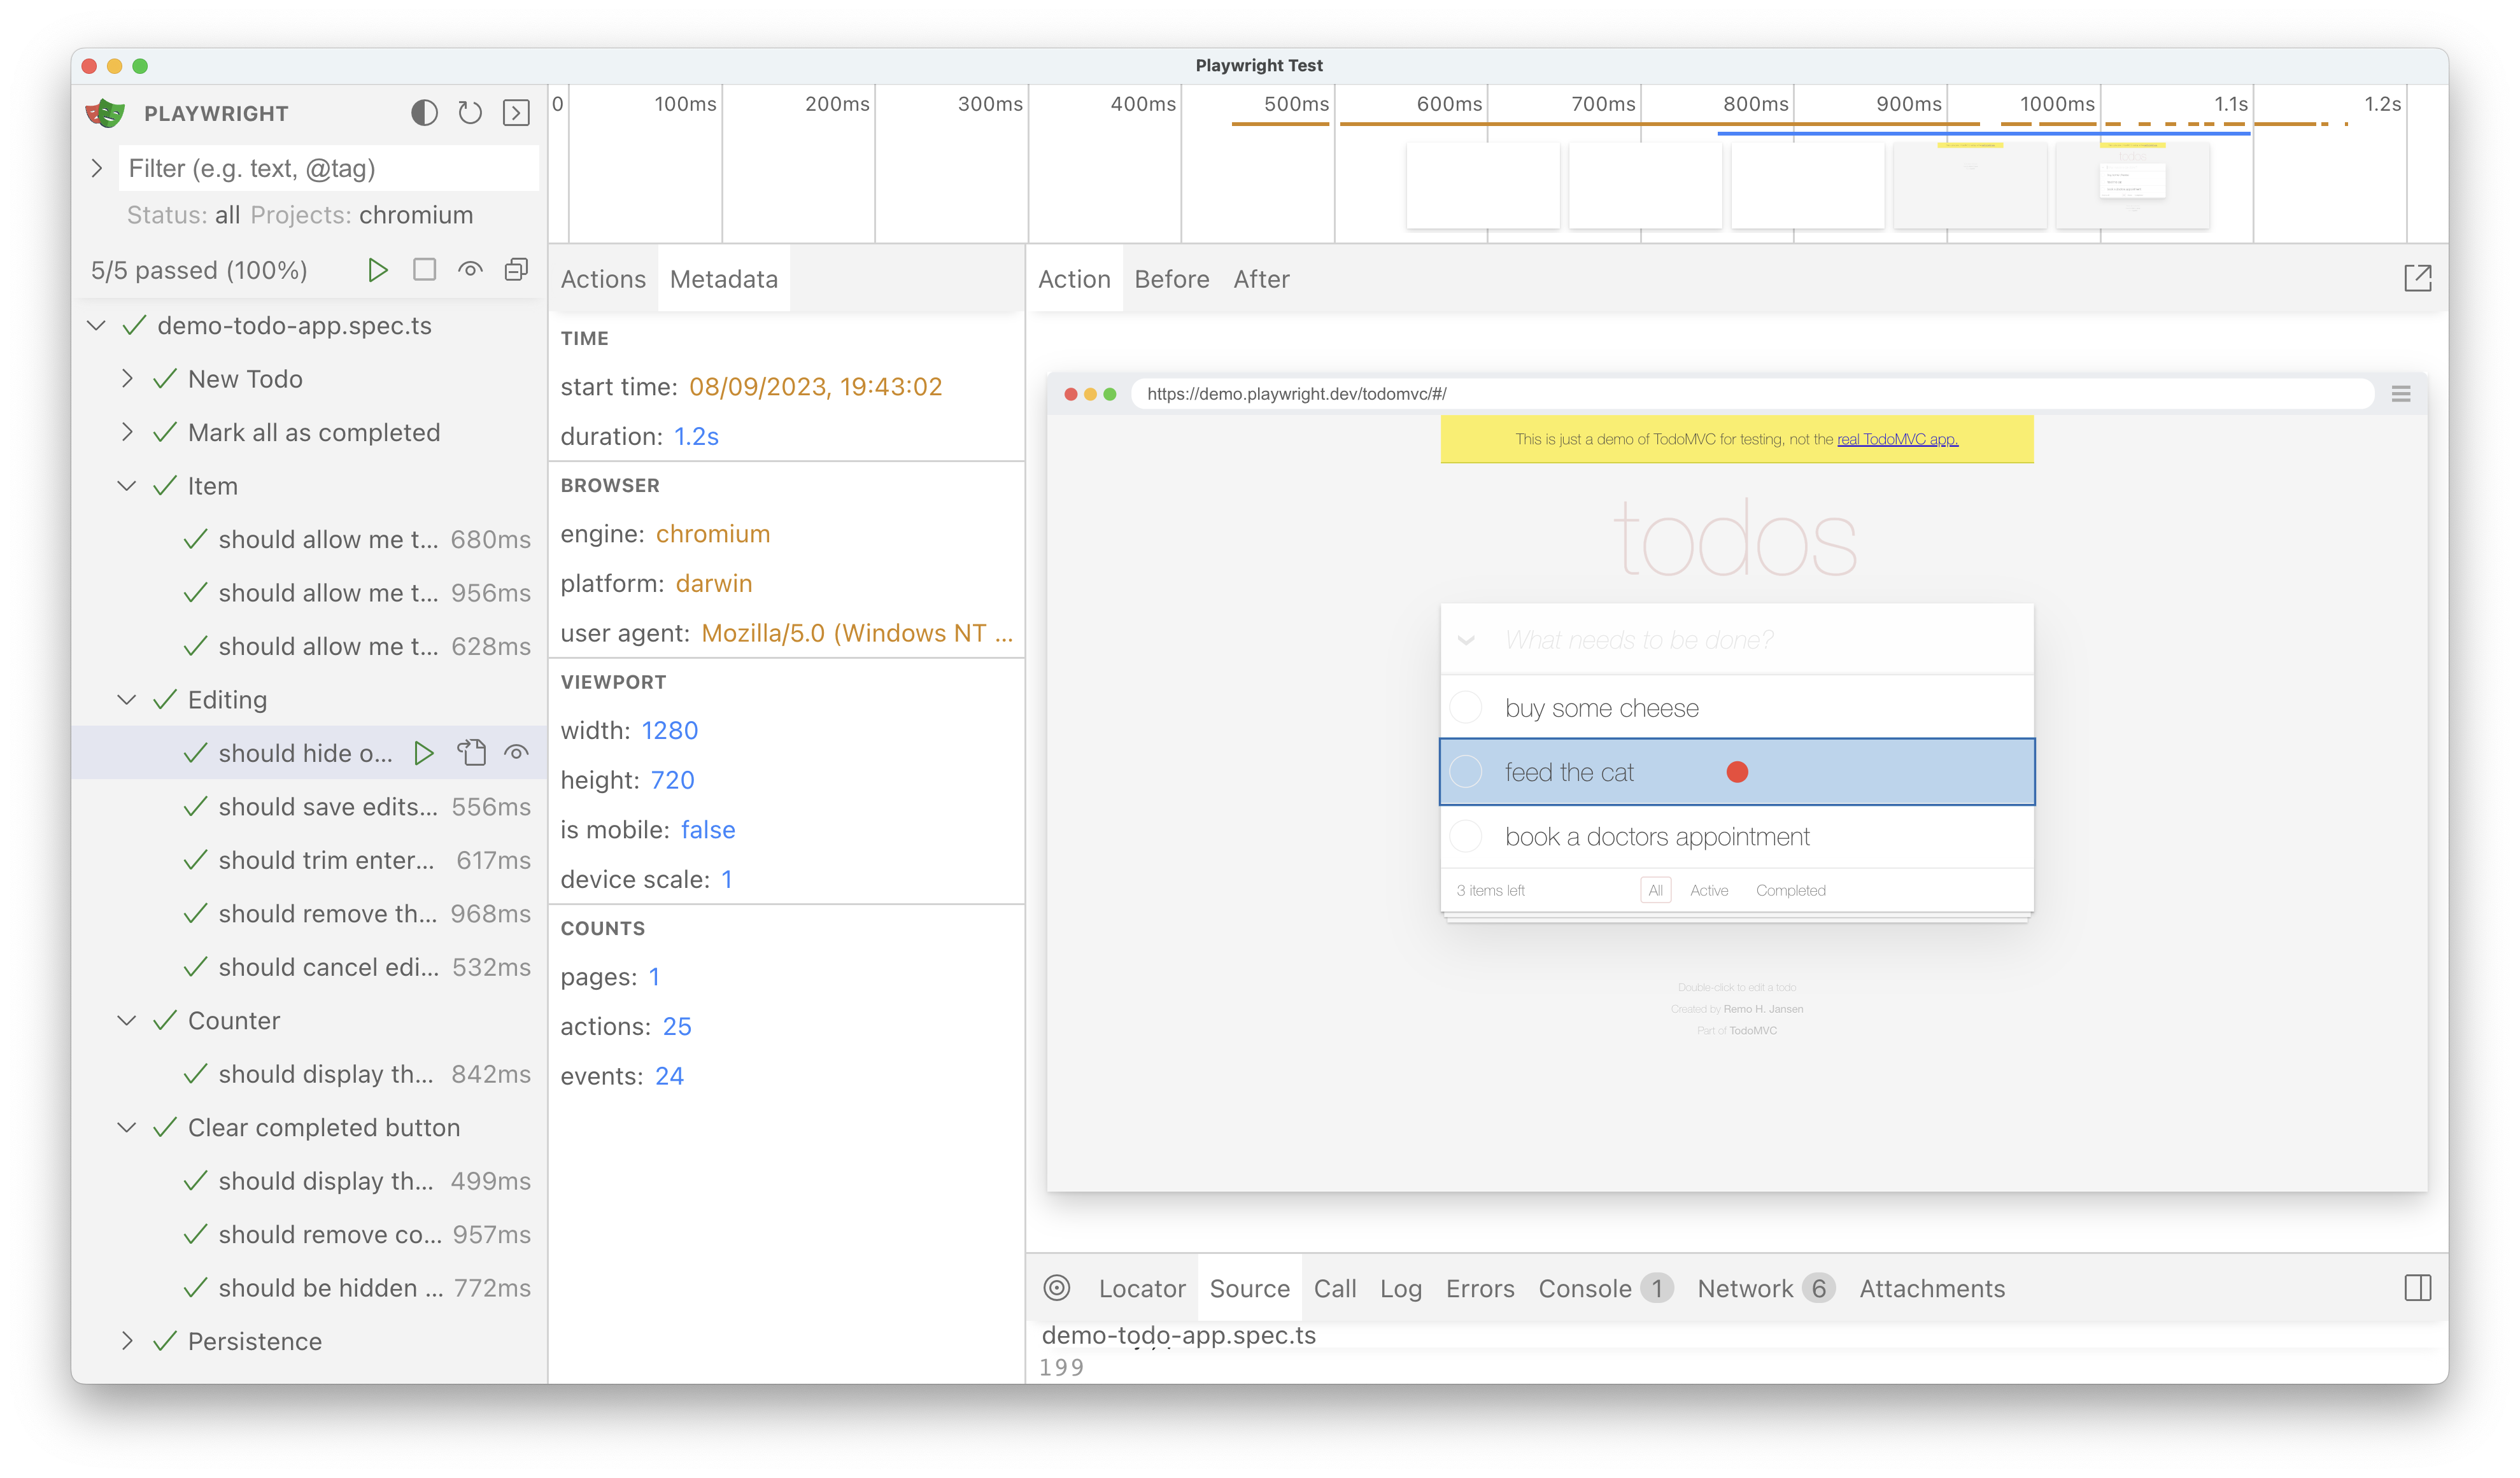
Task: Toggle the color theme half-circle icon
Action: coord(424,113)
